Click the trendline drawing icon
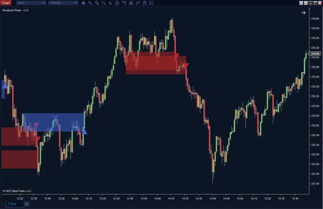 [x=138, y=3]
